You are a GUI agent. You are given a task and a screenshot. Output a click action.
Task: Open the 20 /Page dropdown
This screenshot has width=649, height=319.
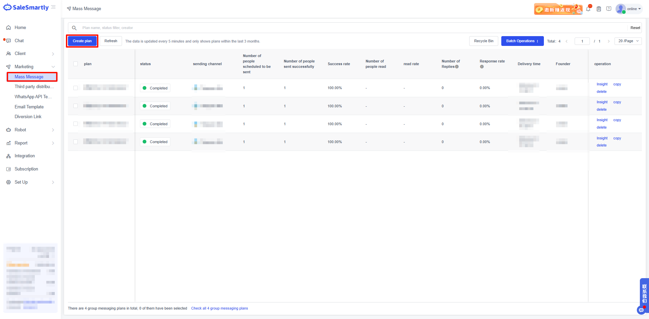click(x=628, y=41)
